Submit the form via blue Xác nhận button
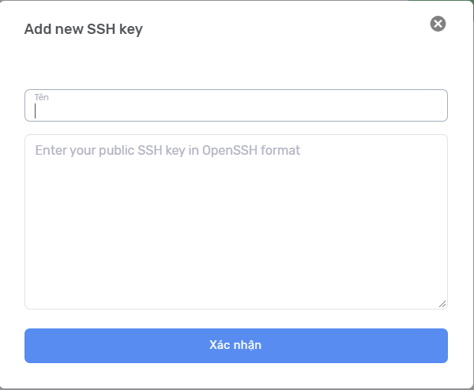 click(x=236, y=346)
